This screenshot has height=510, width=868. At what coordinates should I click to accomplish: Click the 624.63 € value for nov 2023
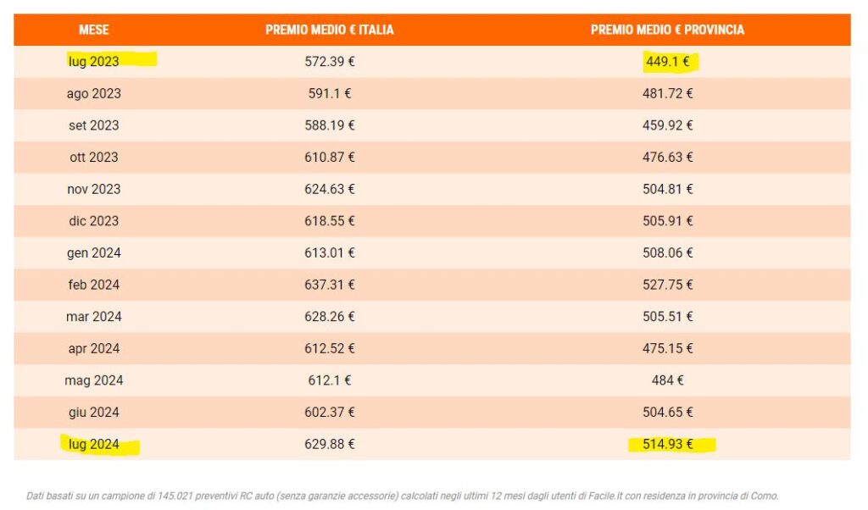click(330, 189)
